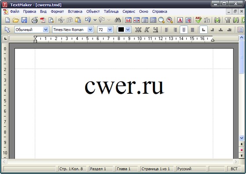Click the fit page width zoom icon
This screenshot has width=246, height=174.
(x=137, y=20)
